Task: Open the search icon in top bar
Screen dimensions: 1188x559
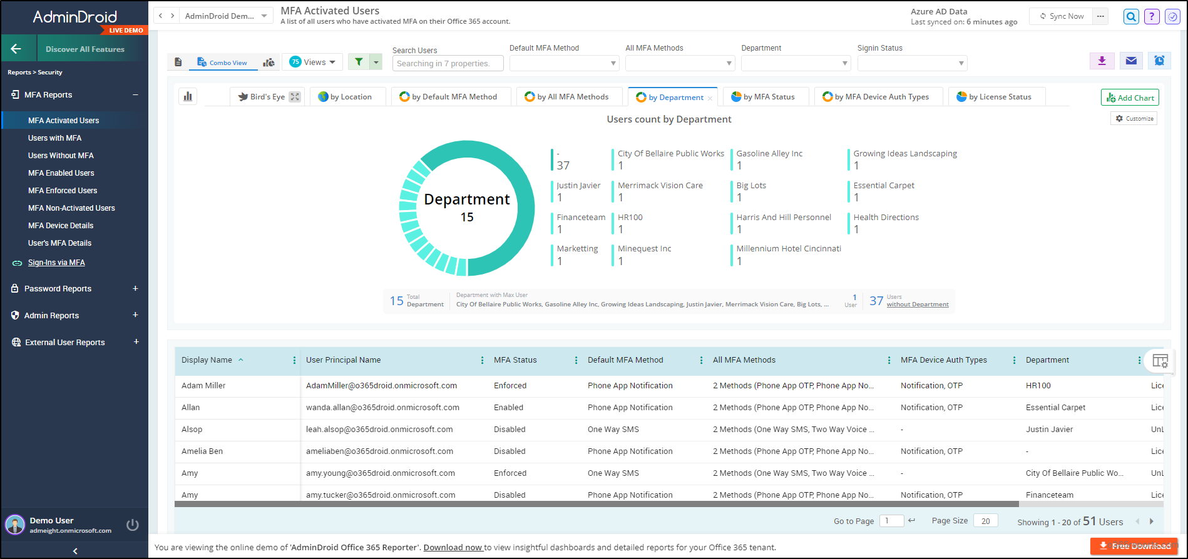Action: coord(1131,17)
